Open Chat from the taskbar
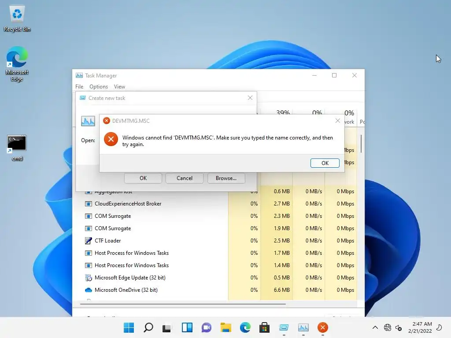This screenshot has height=338, width=451. click(x=206, y=327)
